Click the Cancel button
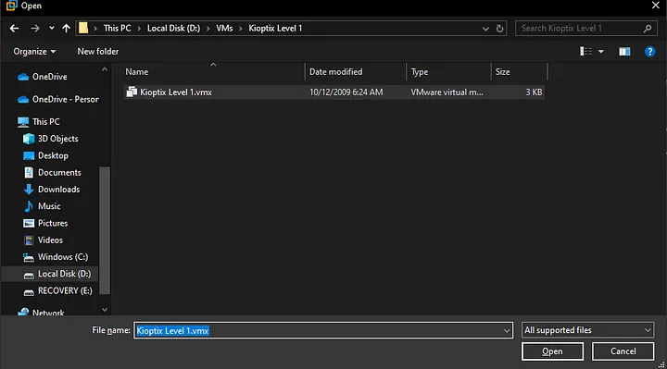The image size is (667, 369). click(x=623, y=351)
